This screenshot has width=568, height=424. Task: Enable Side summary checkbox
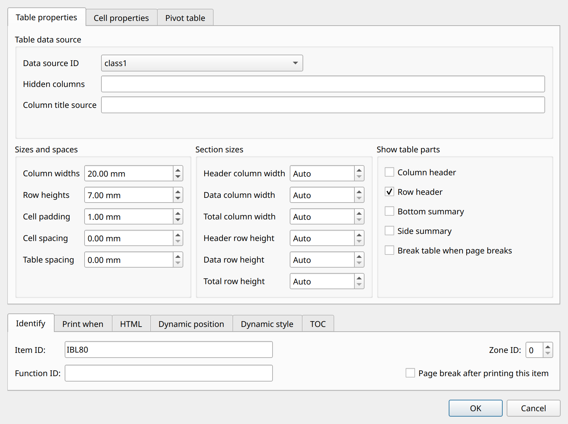(389, 231)
